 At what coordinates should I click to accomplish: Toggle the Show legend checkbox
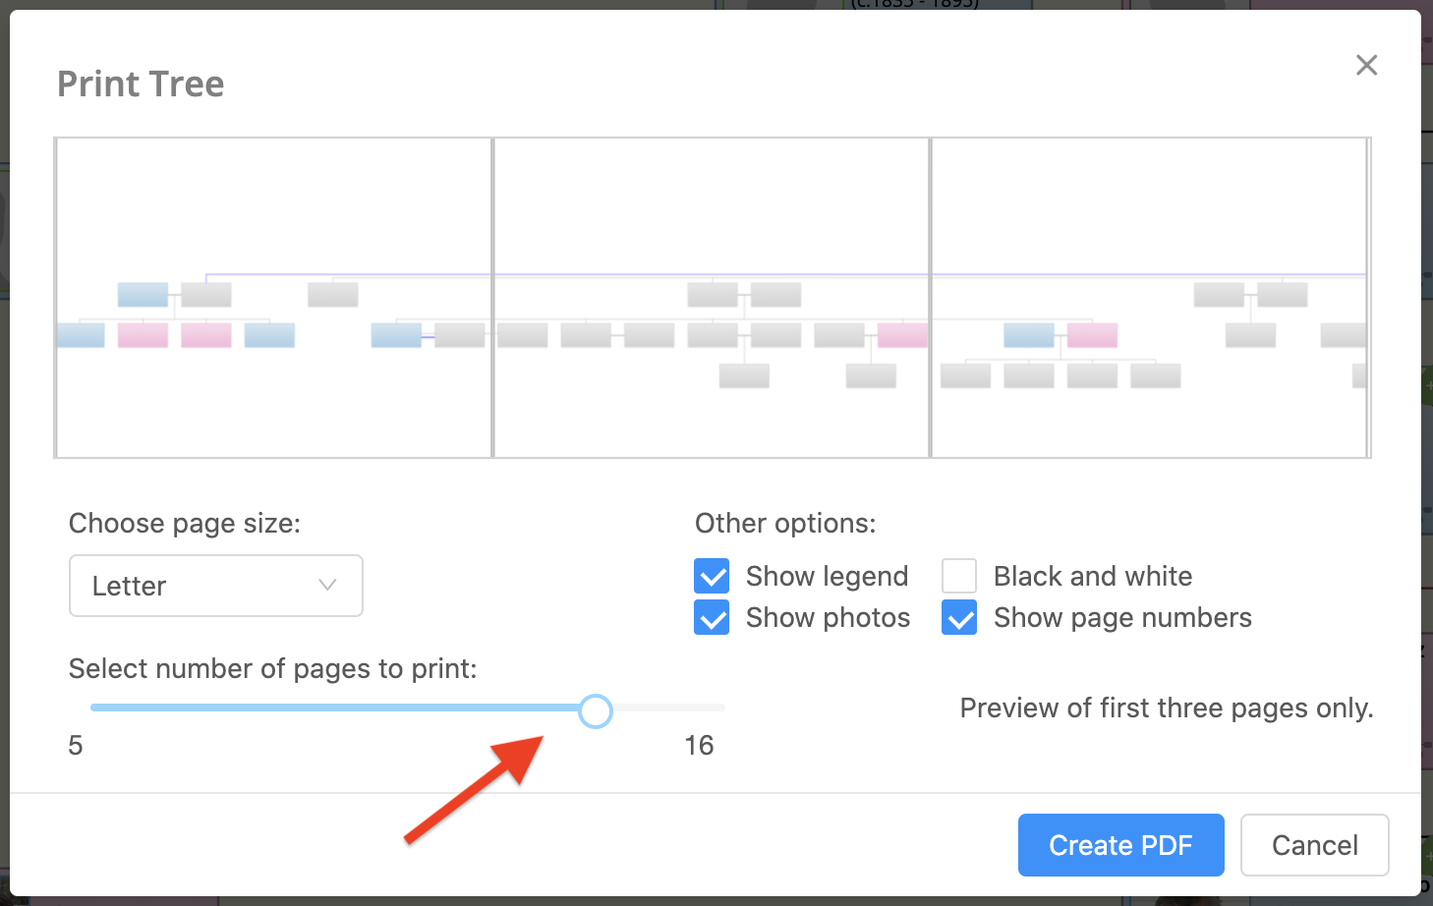(712, 576)
